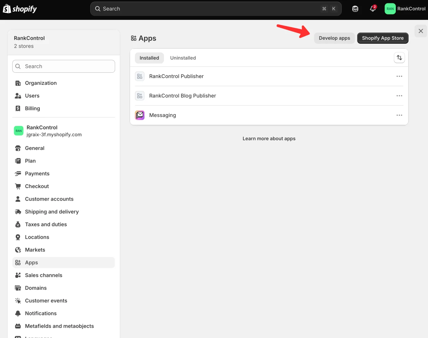Click the Taxes and duties icon
The image size is (428, 338).
(18, 224)
